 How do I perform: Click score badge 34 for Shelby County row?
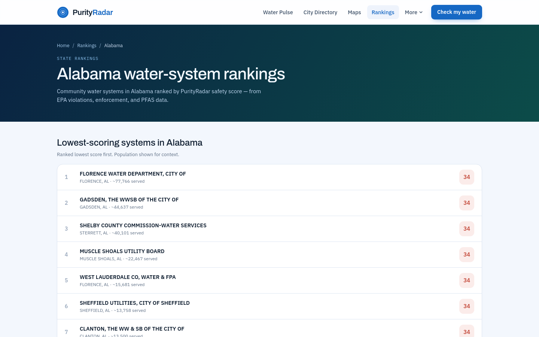pos(467,229)
